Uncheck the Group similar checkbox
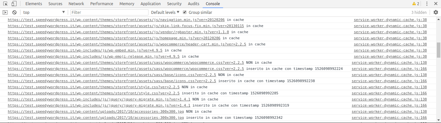 coord(185,12)
